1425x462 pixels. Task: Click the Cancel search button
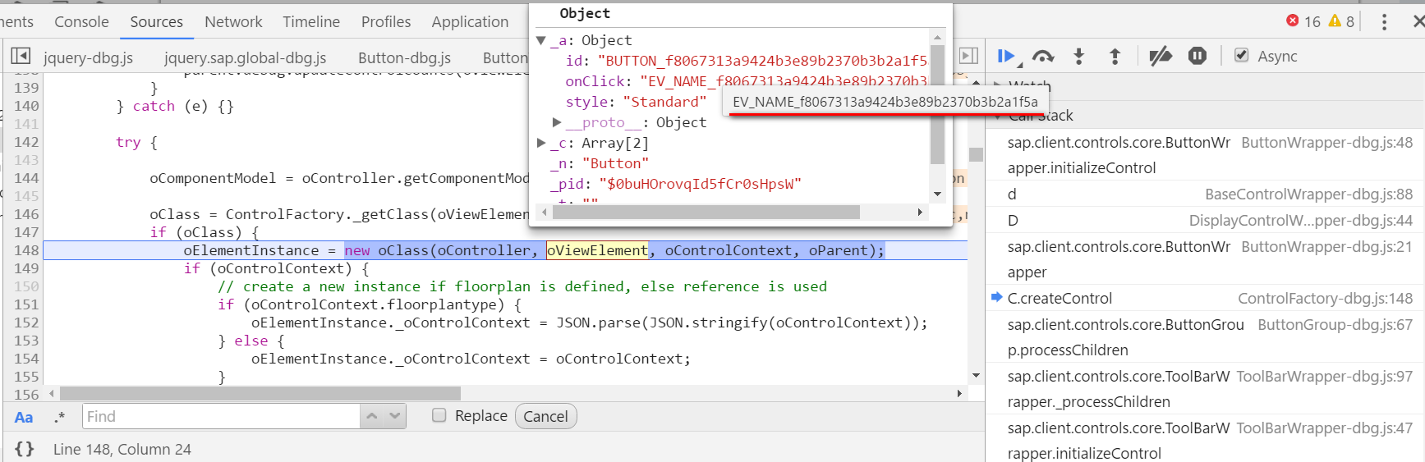pyautogui.click(x=545, y=416)
